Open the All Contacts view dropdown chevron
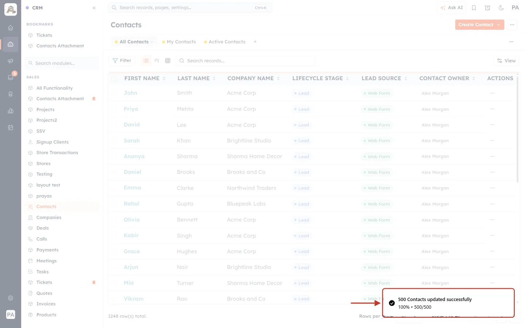Image resolution: width=525 pixels, height=328 pixels. (152, 42)
